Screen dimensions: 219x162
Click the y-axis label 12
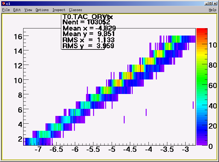pyautogui.click(x=18, y=66)
